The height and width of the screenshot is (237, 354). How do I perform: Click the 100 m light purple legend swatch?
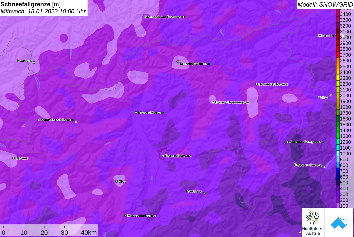point(338,206)
